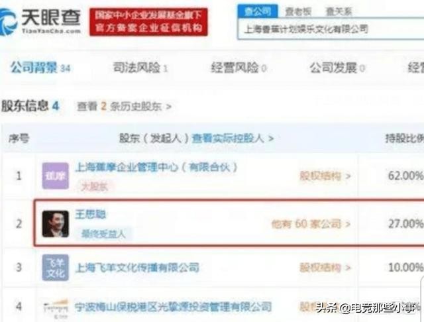This screenshot has height=322, width=424.
Task: Click the 飞羊文化 company icon
Action: [x=56, y=268]
